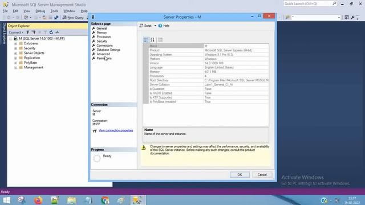Click the Server Objects folder icon

tap(21, 53)
